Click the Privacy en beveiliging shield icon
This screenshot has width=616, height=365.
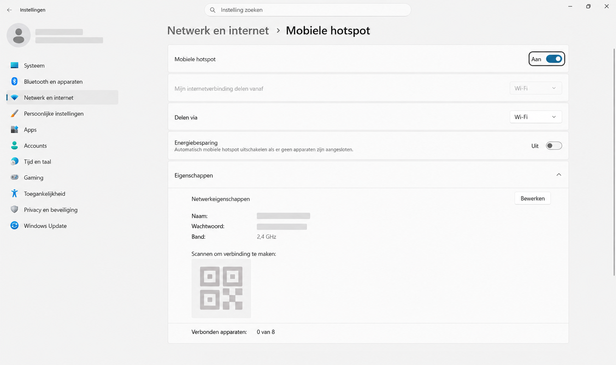(14, 209)
